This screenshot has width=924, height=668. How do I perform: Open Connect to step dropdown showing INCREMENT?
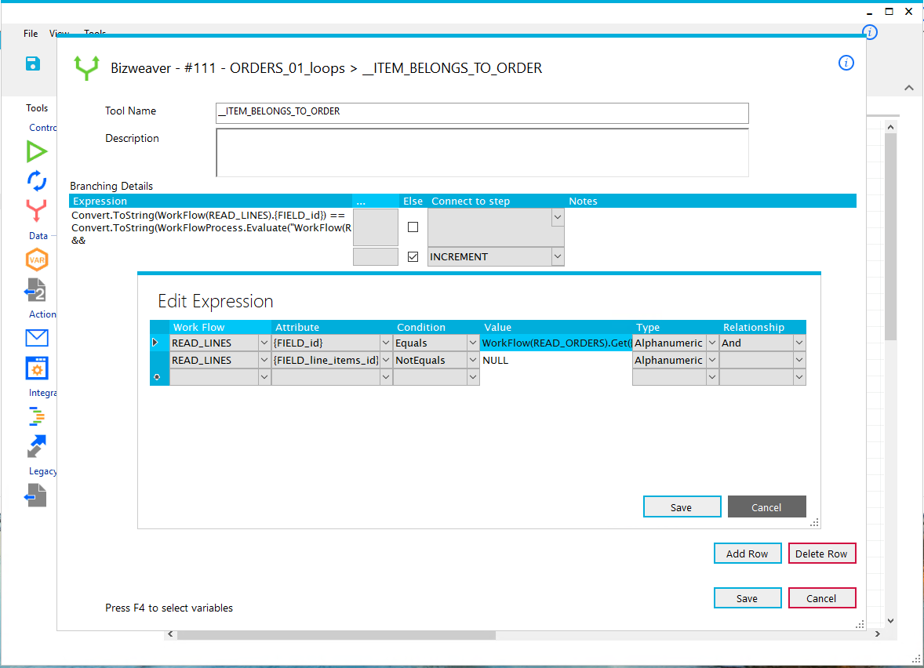click(558, 257)
